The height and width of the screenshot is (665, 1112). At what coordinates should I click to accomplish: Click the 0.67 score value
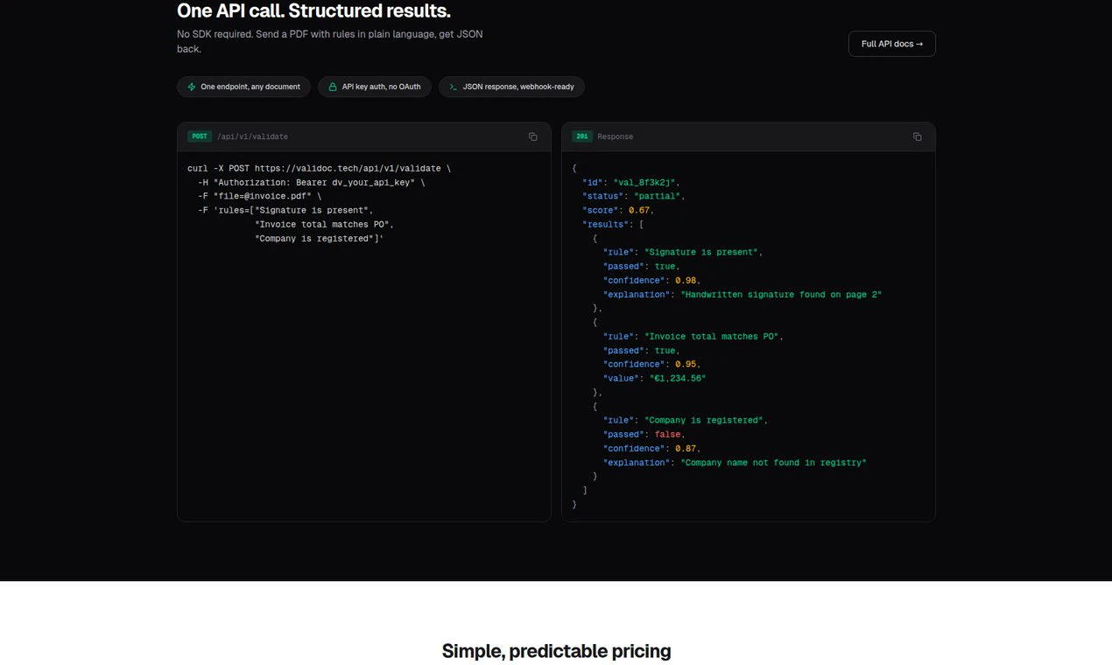tap(640, 210)
